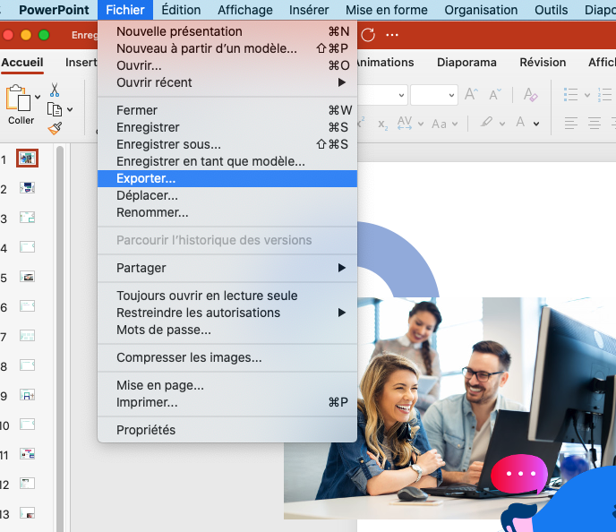Open Paste options dropdown arrow

(38, 97)
